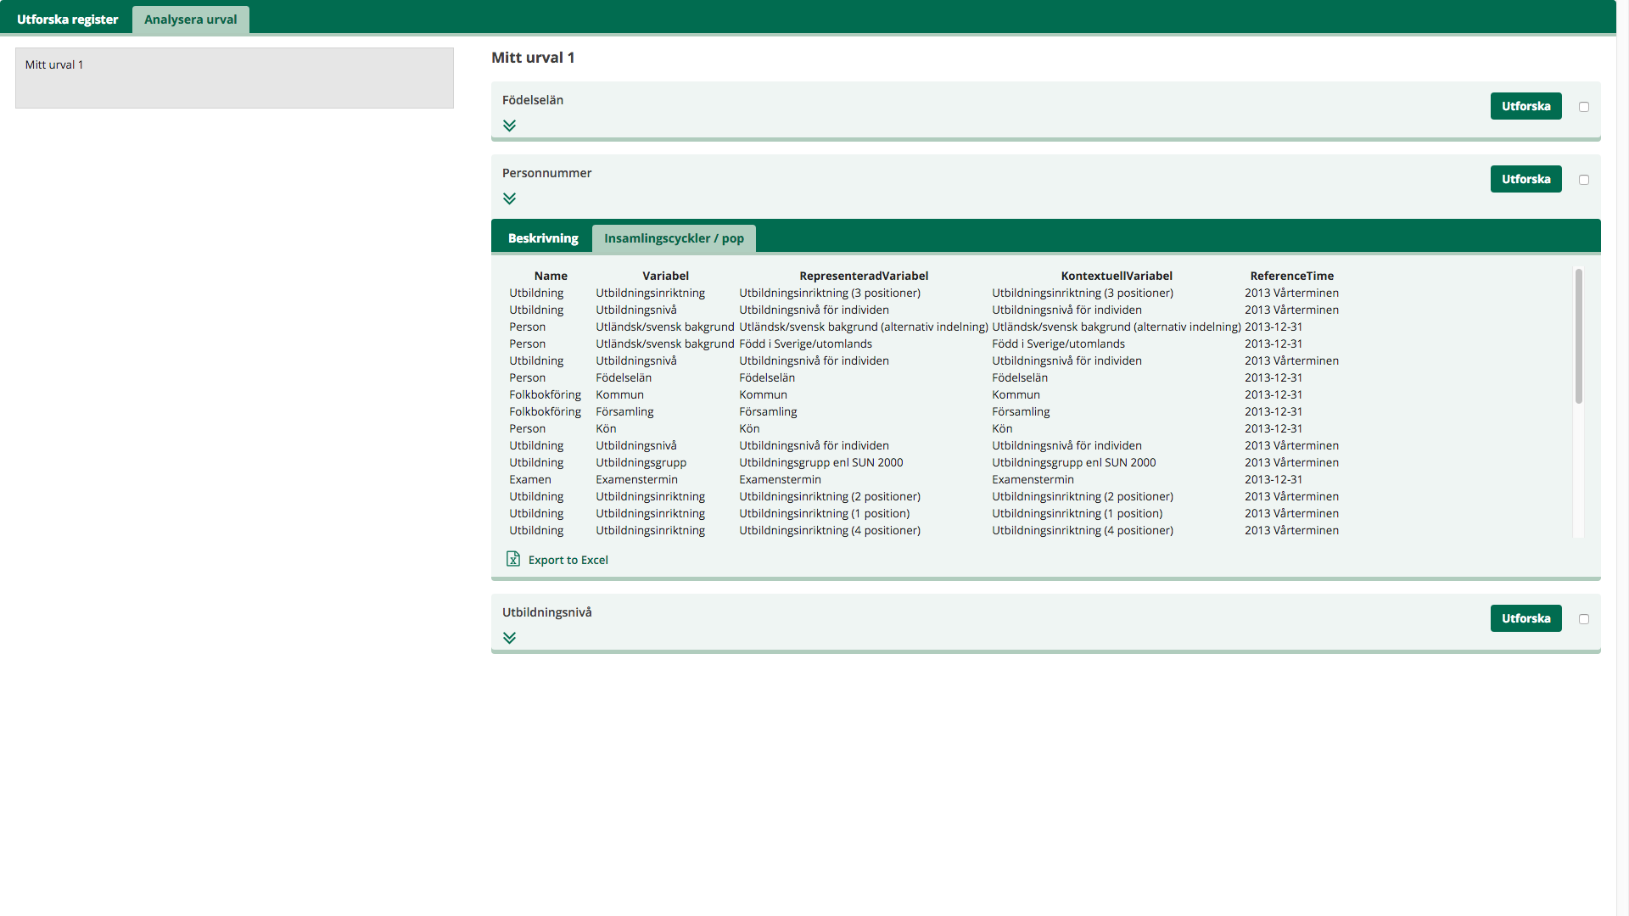This screenshot has height=916, width=1629.
Task: Click the table's vertical scrollbar thumb
Action: point(1579,336)
